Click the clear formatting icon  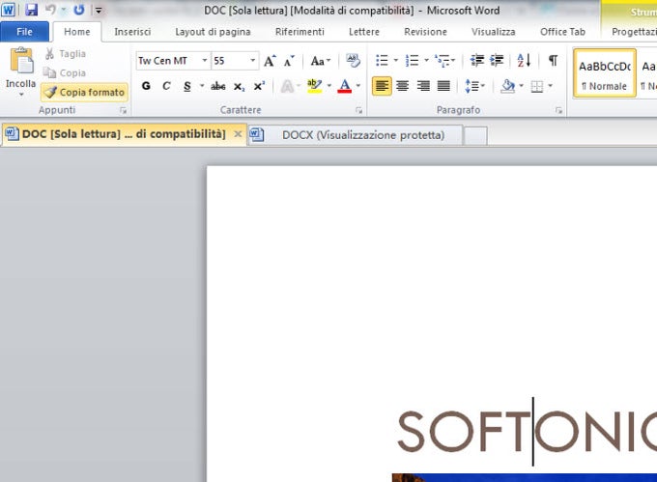(x=353, y=61)
